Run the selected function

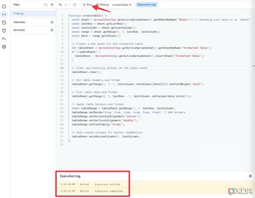[88, 5]
